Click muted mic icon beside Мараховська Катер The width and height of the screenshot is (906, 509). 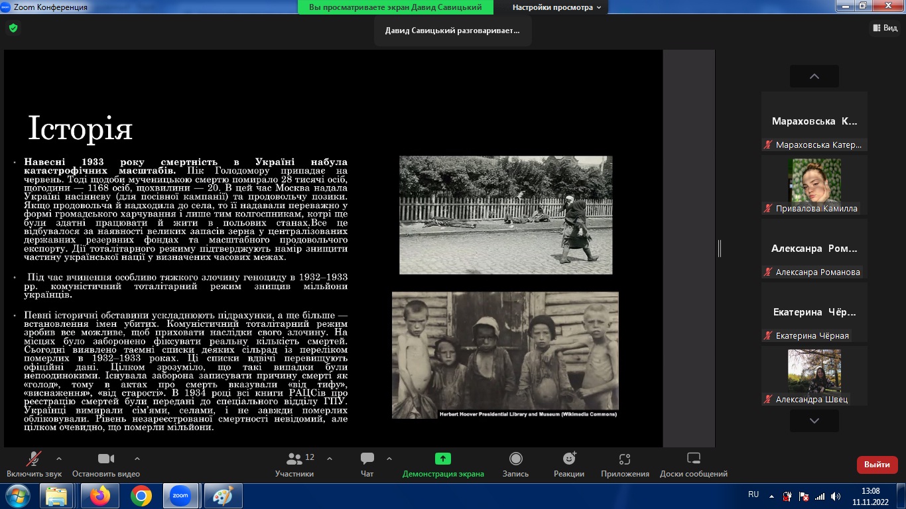click(x=769, y=144)
